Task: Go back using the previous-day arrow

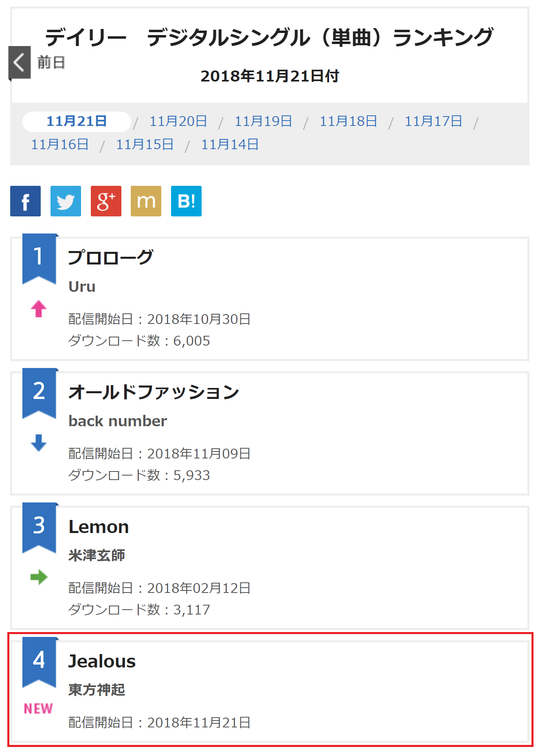Action: [x=20, y=62]
